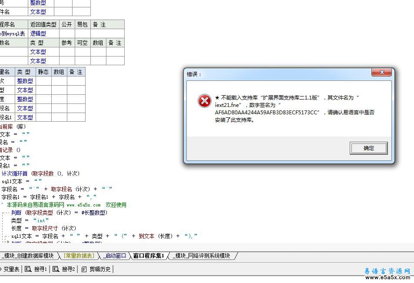The image size is (414, 283).
Task: Click the 计次循环首 code line
Action: pos(40,173)
